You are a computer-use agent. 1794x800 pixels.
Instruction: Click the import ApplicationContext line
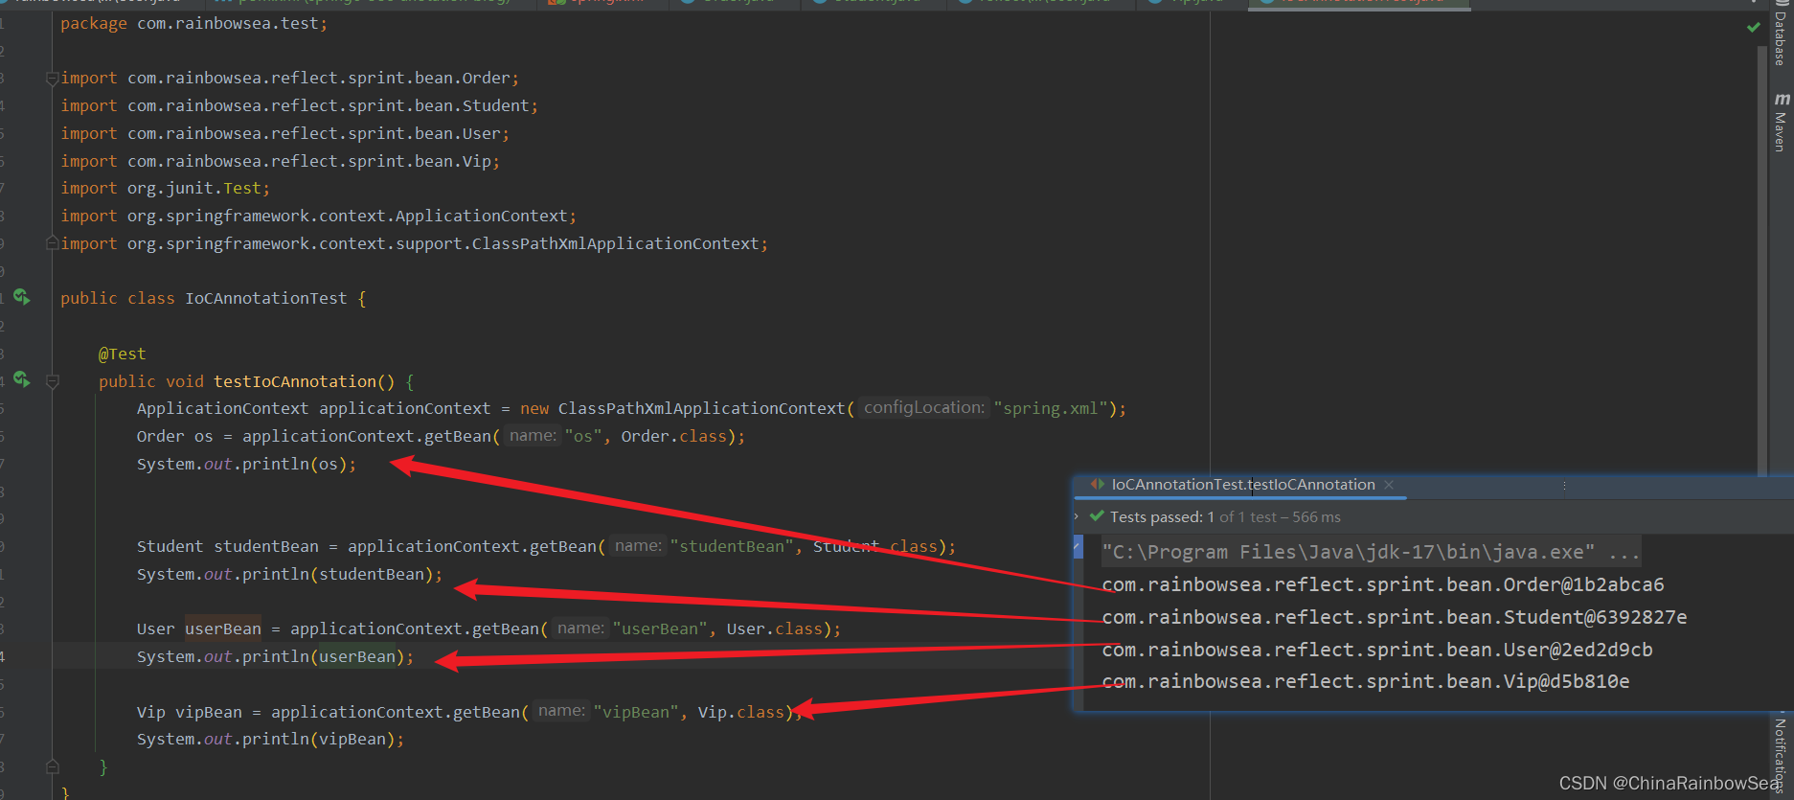[318, 216]
